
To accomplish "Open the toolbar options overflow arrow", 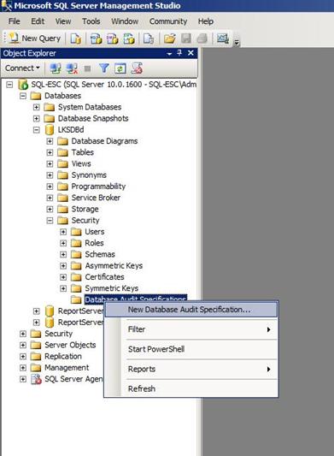I will coord(237,43).
